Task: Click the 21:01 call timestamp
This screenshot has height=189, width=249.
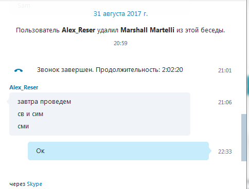Action: 225,70
